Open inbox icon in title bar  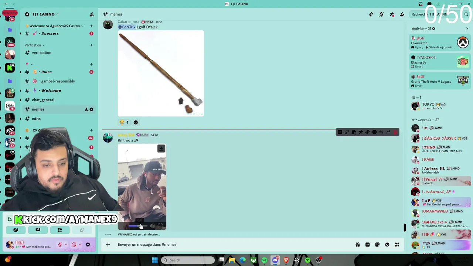coord(421,4)
